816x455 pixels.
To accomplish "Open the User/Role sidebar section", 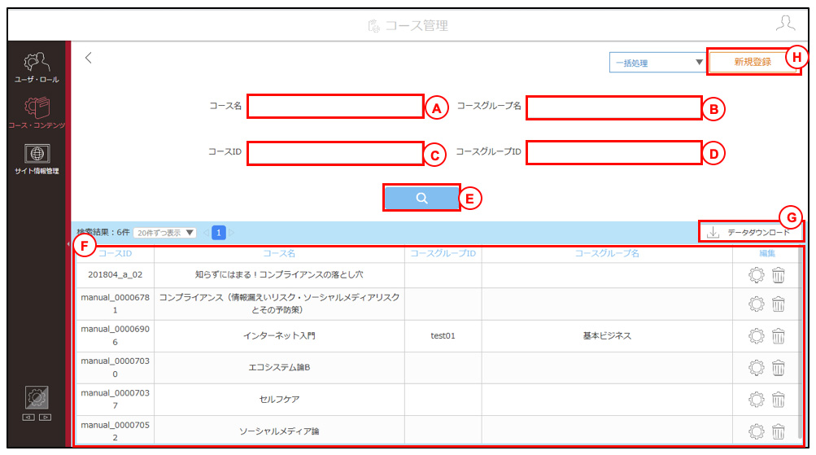I will click(37, 68).
